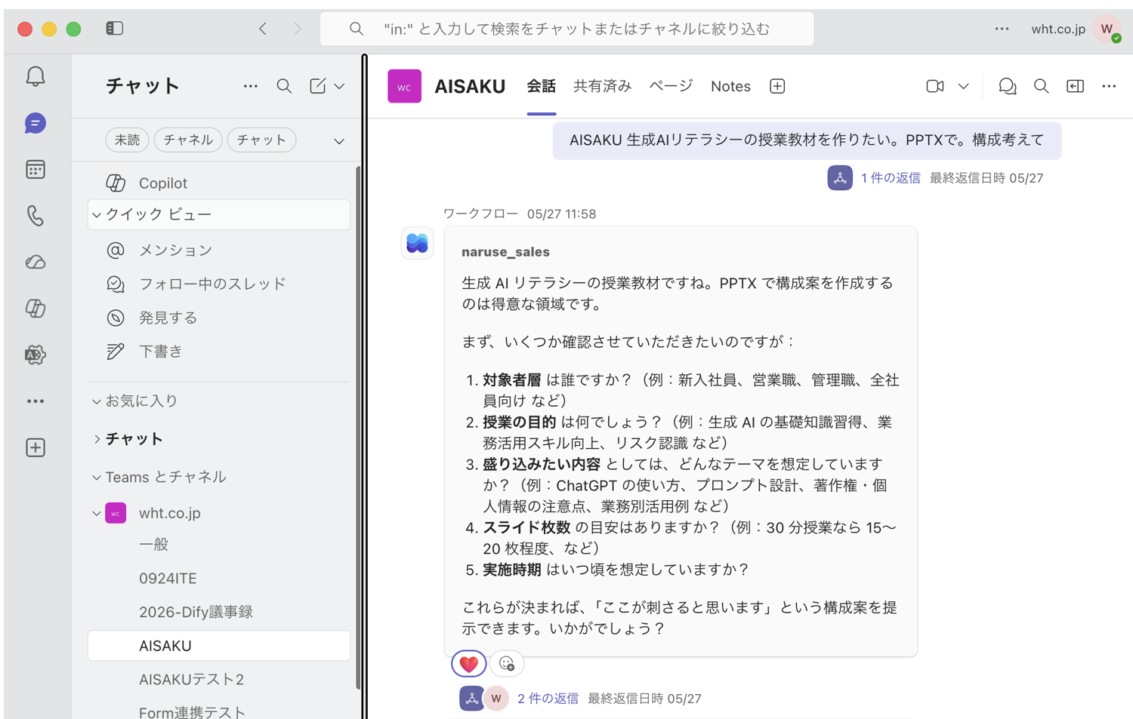
Task: Open chat list more options ellipsis
Action: 251,86
